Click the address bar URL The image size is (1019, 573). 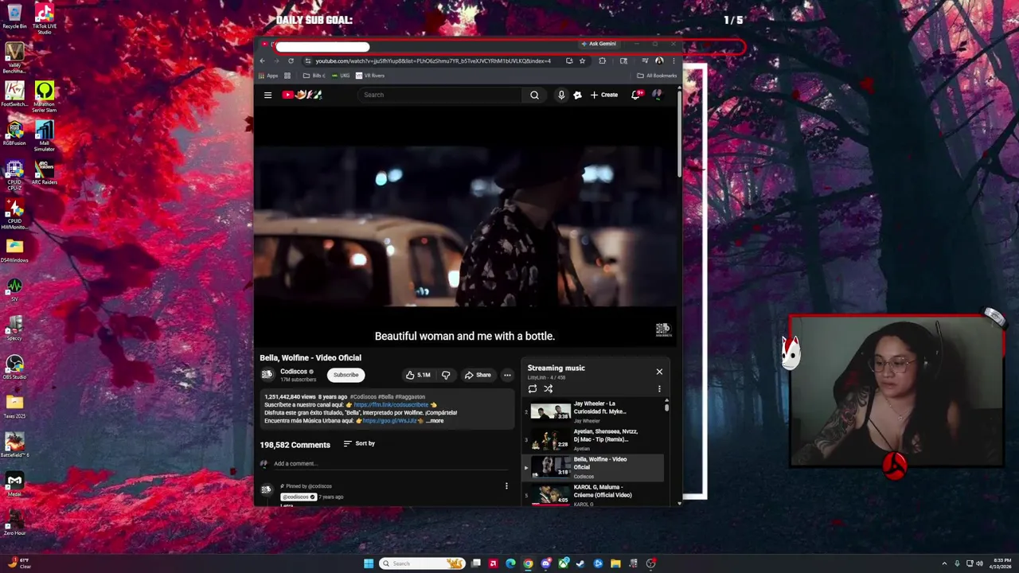[x=433, y=60]
